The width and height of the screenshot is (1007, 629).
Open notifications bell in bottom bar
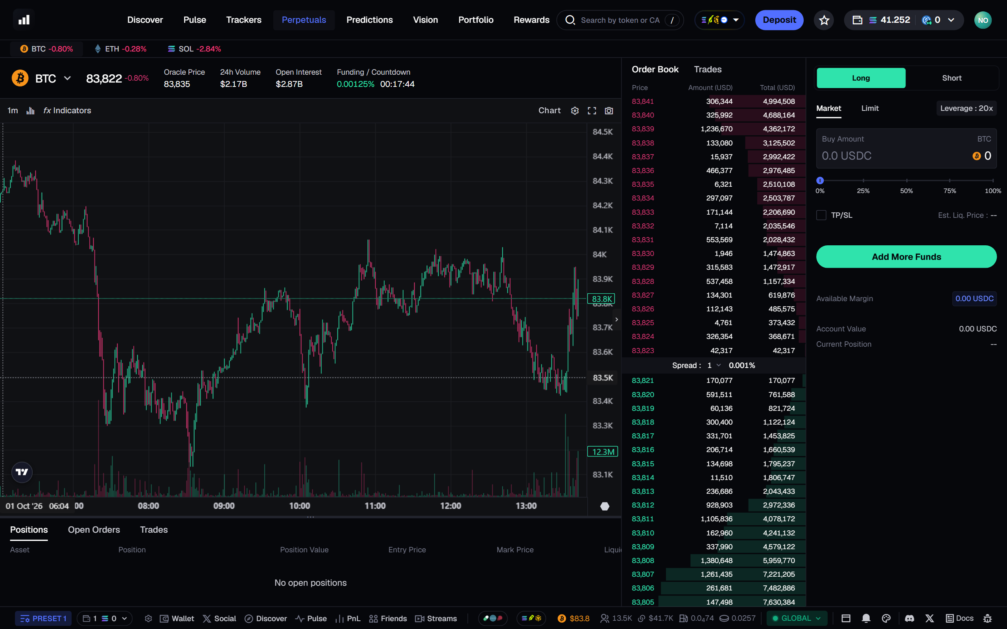pyautogui.click(x=866, y=618)
